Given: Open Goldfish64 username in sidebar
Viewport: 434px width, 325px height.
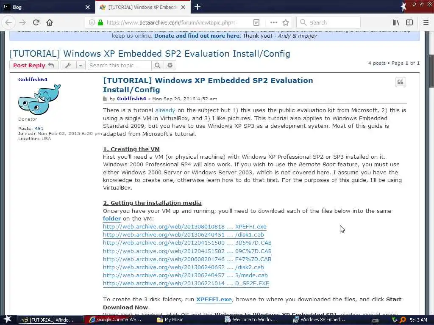Looking at the screenshot, I should (x=33, y=79).
